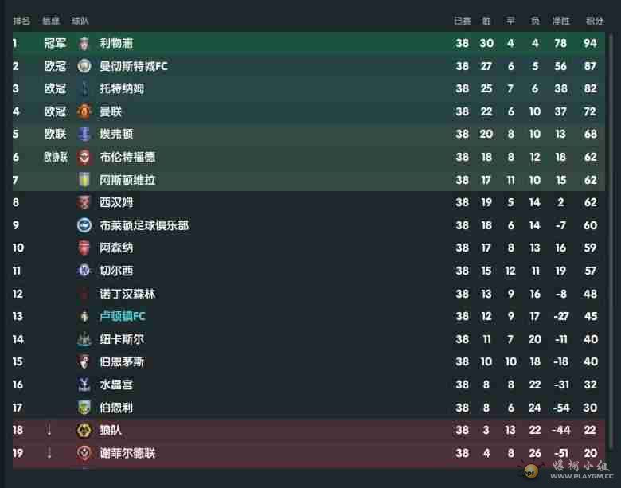The width and height of the screenshot is (621, 488).
Task: Click the Sheffield United badge
Action: click(84, 453)
